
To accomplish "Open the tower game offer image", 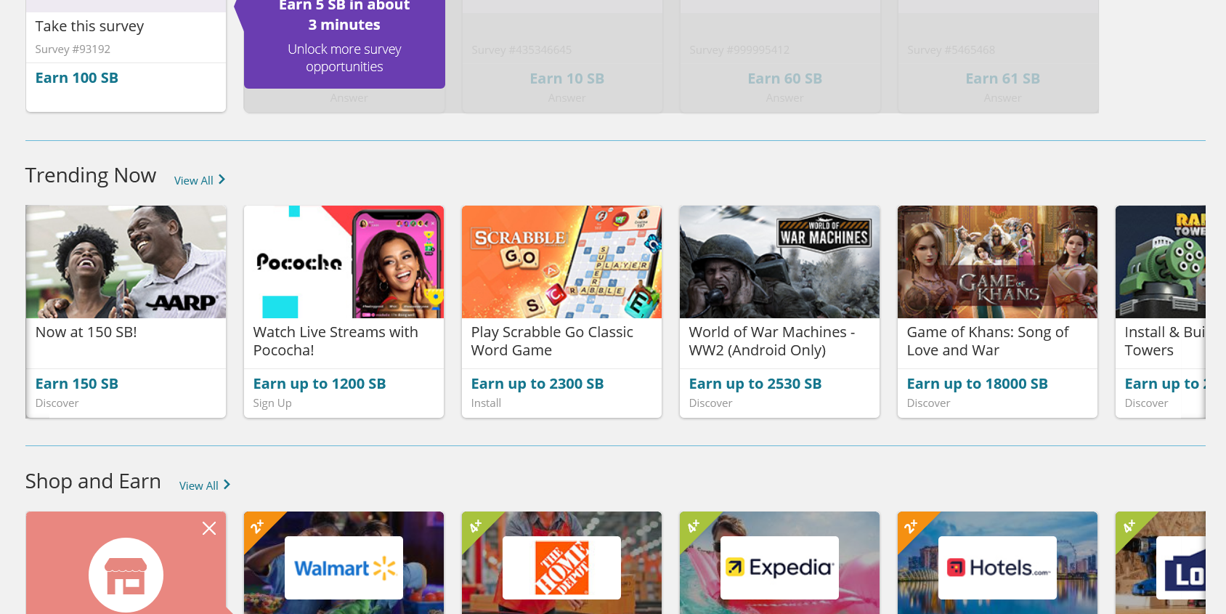I will [1161, 262].
